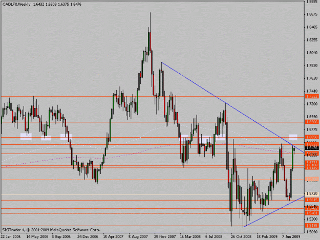Click the 1.8040 price axis label
This screenshot has height=240, width=320.
(312, 53)
